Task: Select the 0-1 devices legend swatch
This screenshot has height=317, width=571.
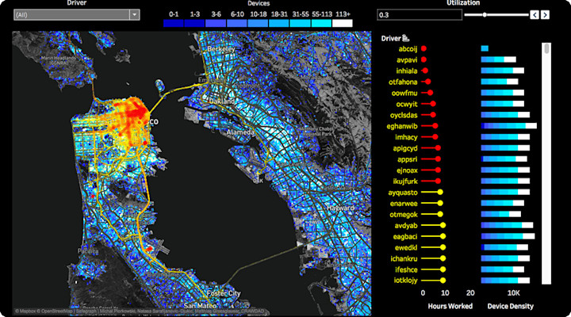Action: pos(174,23)
